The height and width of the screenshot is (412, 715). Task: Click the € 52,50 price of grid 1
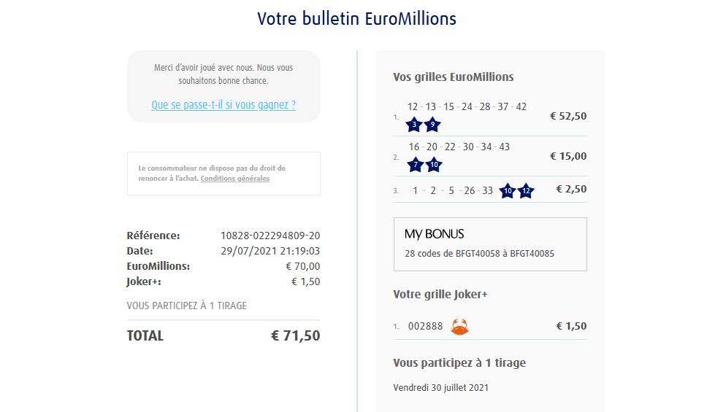(567, 116)
